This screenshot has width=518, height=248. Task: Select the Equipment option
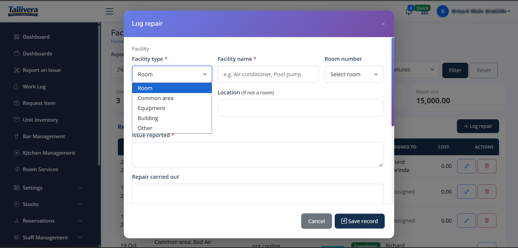172,108
